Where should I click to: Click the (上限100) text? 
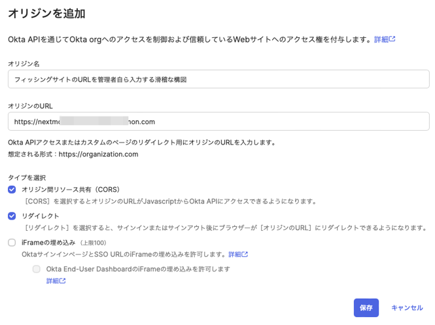click(x=94, y=243)
